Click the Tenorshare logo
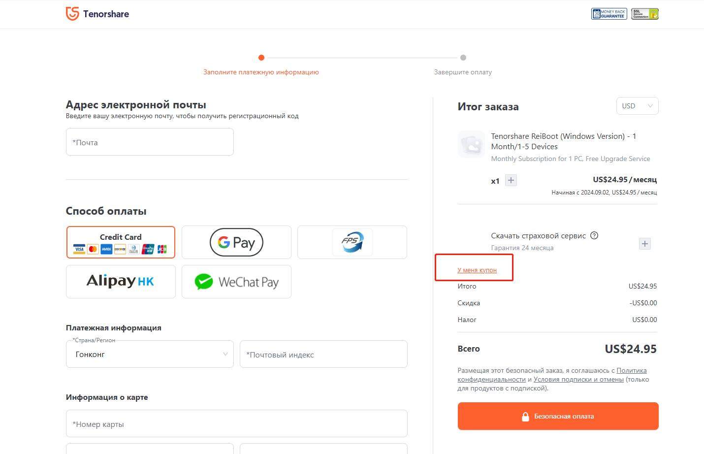Screen dimensions: 704x454 (97, 14)
